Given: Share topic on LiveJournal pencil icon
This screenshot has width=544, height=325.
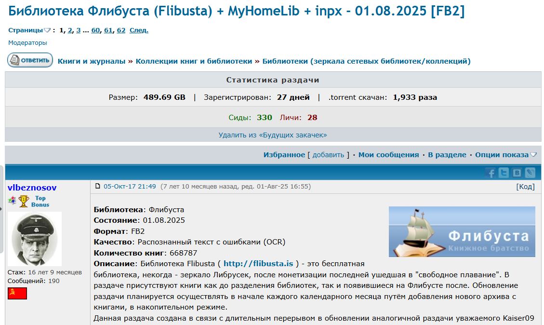Looking at the screenshot, I should click(530, 173).
